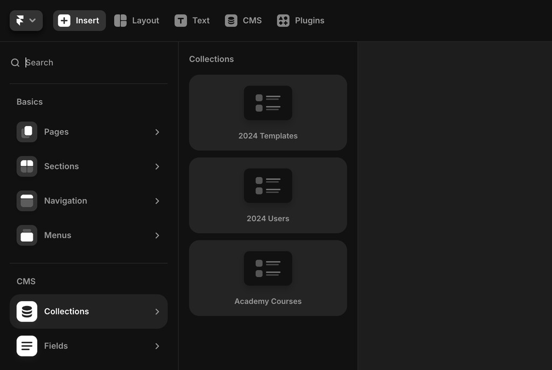Click the Plugins puzzle icon
552x370 pixels.
pos(282,20)
